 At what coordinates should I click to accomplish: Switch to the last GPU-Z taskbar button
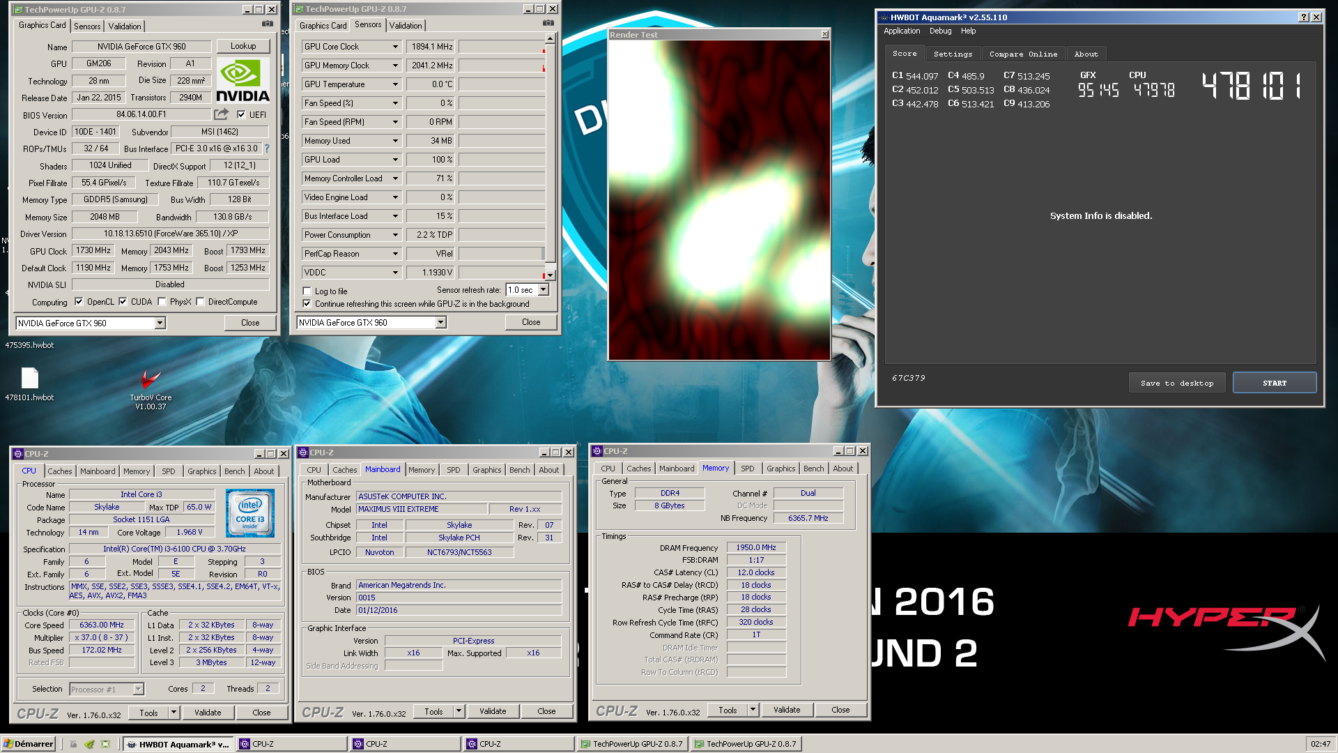(x=746, y=744)
